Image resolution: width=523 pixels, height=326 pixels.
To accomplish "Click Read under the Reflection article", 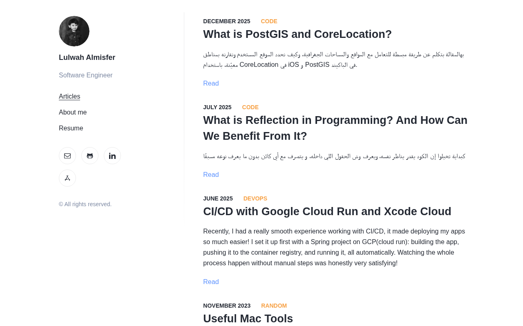I will (x=211, y=175).
